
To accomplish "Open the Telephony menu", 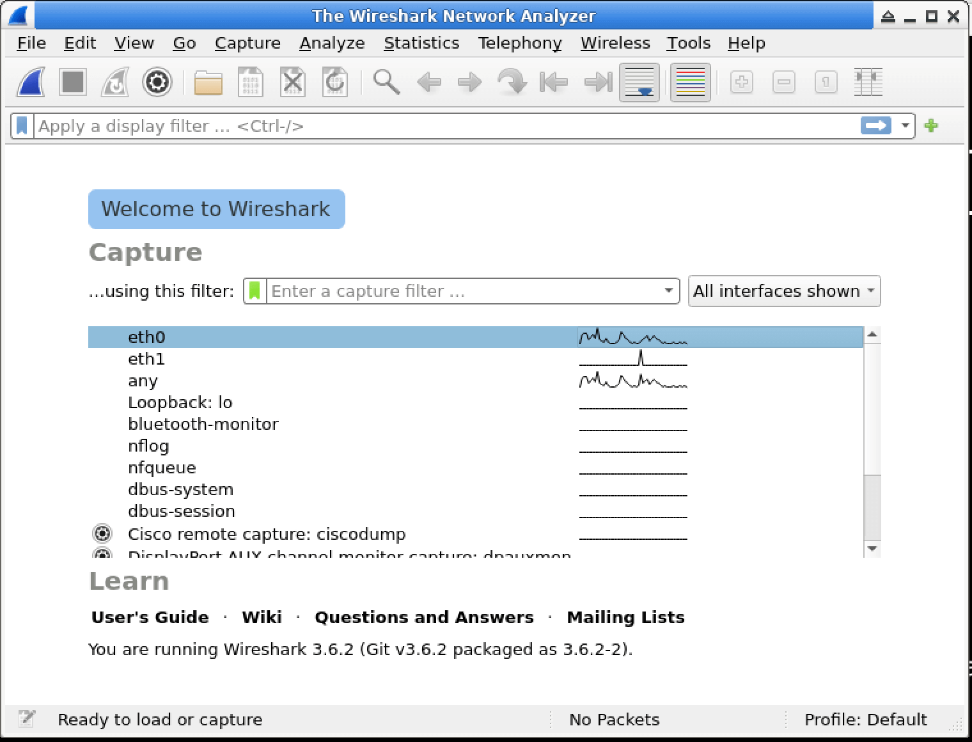I will click(520, 43).
